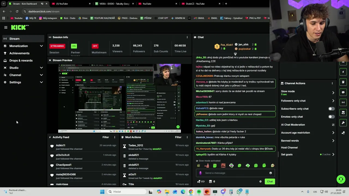349x196 pixels.
Task: Click the Kick logo
Action: point(20,27)
